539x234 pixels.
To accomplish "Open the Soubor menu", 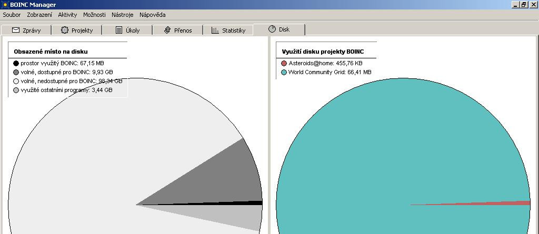I will [x=12, y=15].
